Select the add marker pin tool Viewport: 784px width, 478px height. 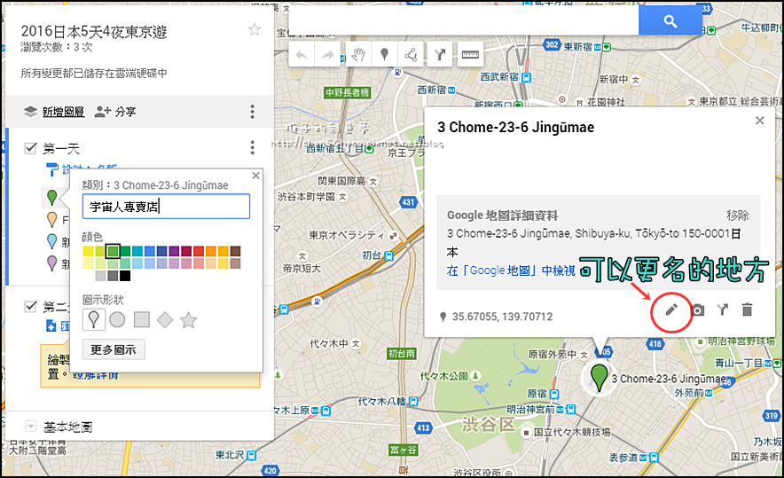[x=385, y=54]
